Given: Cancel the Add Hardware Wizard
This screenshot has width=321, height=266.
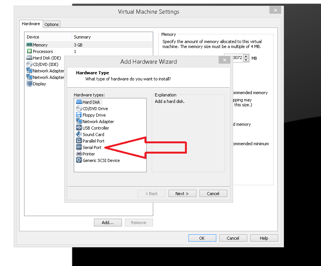Looking at the screenshot, I should pyautogui.click(x=213, y=193).
